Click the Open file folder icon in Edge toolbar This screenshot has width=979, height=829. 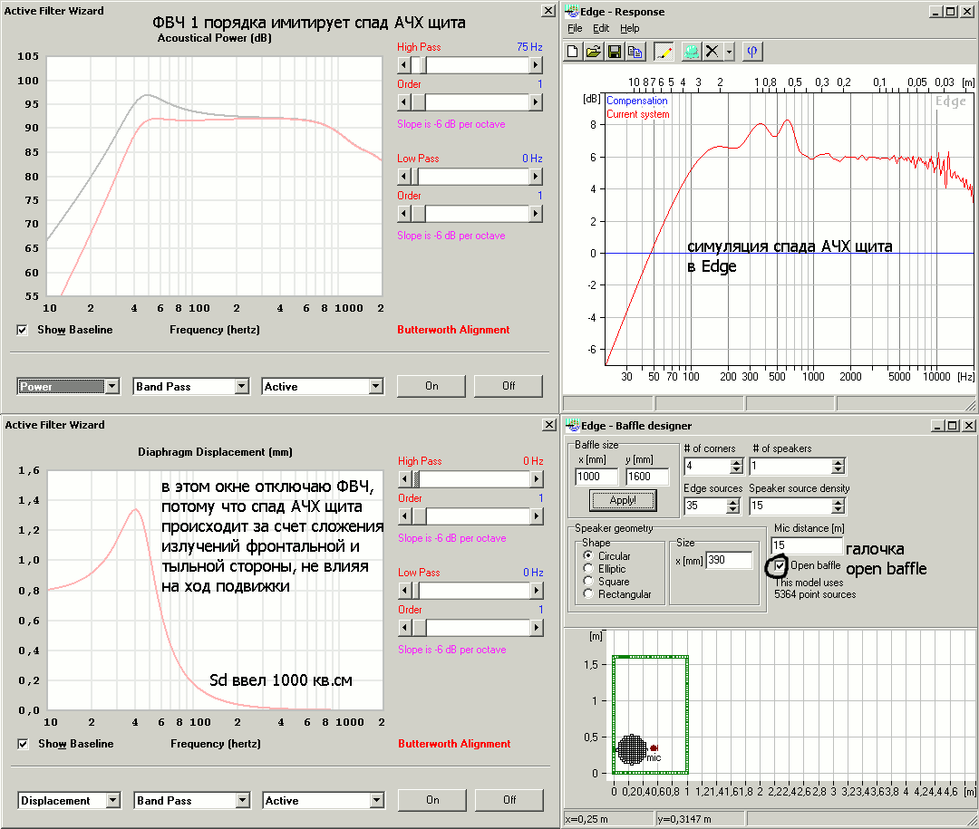(593, 52)
